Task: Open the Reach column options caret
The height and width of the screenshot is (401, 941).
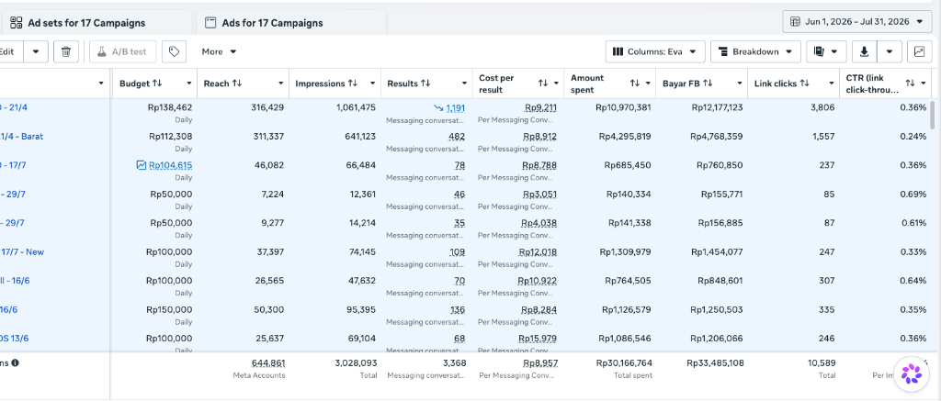Action: (281, 84)
